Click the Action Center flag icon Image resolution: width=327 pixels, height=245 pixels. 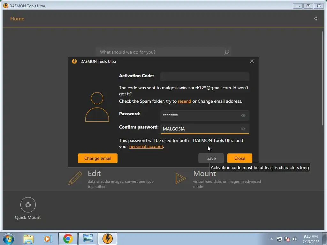(287, 239)
